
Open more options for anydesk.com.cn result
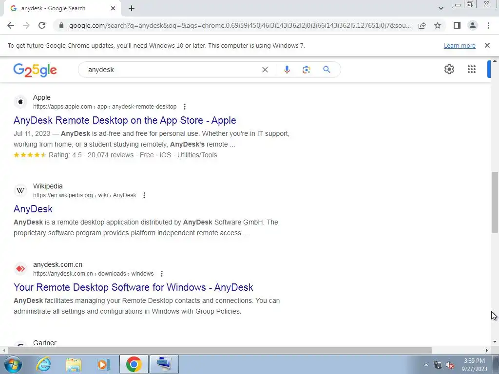click(162, 274)
